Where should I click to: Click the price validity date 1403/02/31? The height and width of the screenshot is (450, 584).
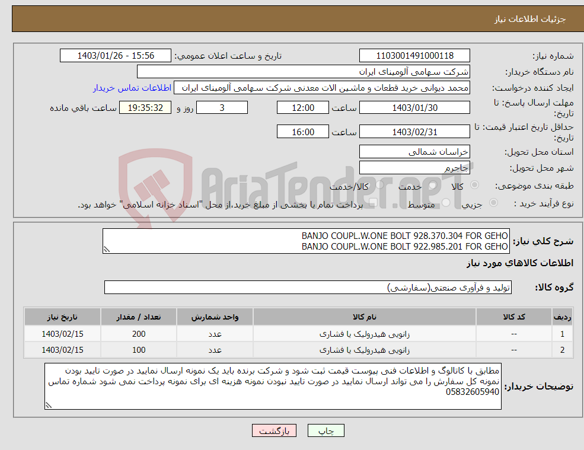coord(414,132)
